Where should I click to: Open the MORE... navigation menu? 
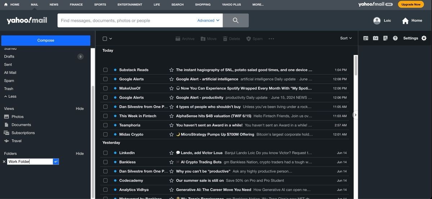[x=258, y=5]
